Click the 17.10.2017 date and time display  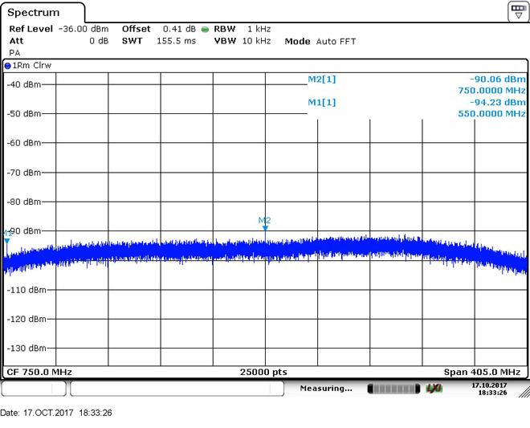(489, 389)
